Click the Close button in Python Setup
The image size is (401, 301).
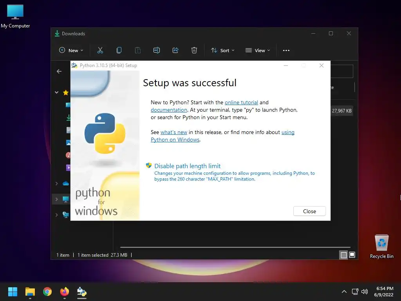pos(309,211)
